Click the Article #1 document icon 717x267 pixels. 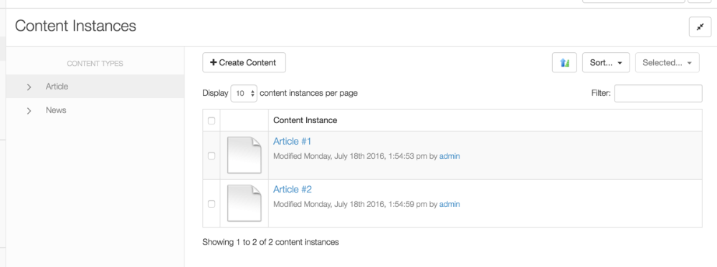[244, 155]
